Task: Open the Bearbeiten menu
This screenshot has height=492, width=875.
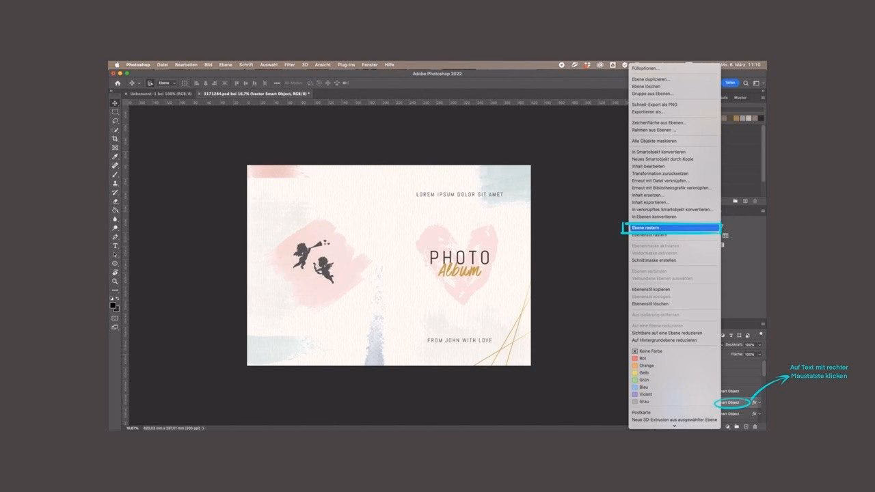Action: [x=186, y=65]
